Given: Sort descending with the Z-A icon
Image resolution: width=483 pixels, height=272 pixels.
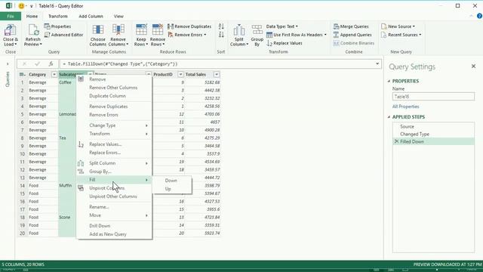Looking at the screenshot, I should 221,35.
